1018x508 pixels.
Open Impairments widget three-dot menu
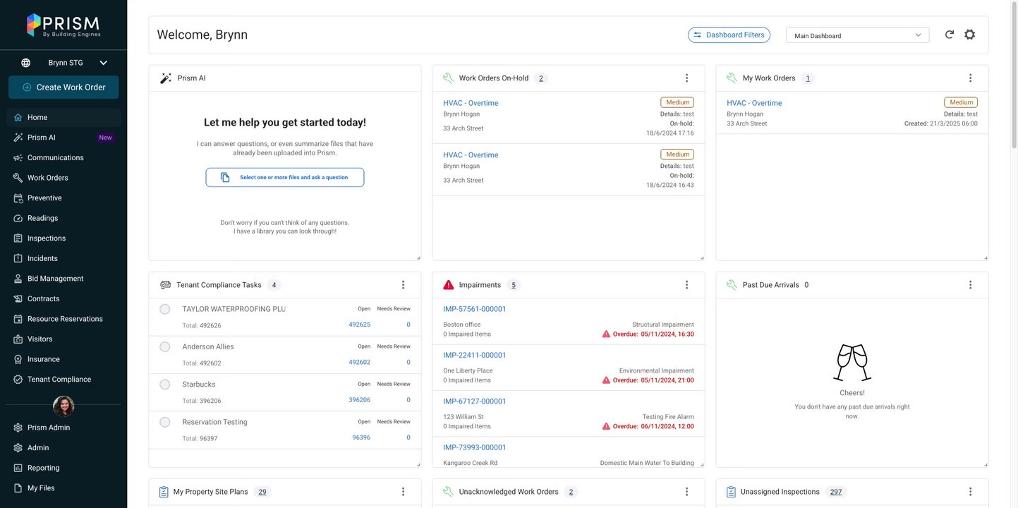click(x=686, y=285)
